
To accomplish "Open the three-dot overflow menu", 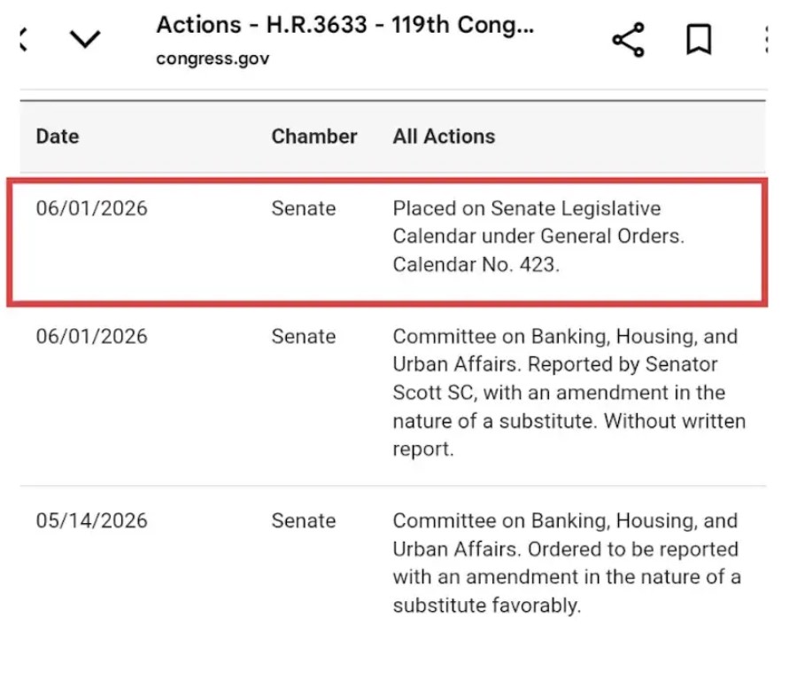I will click(x=766, y=39).
